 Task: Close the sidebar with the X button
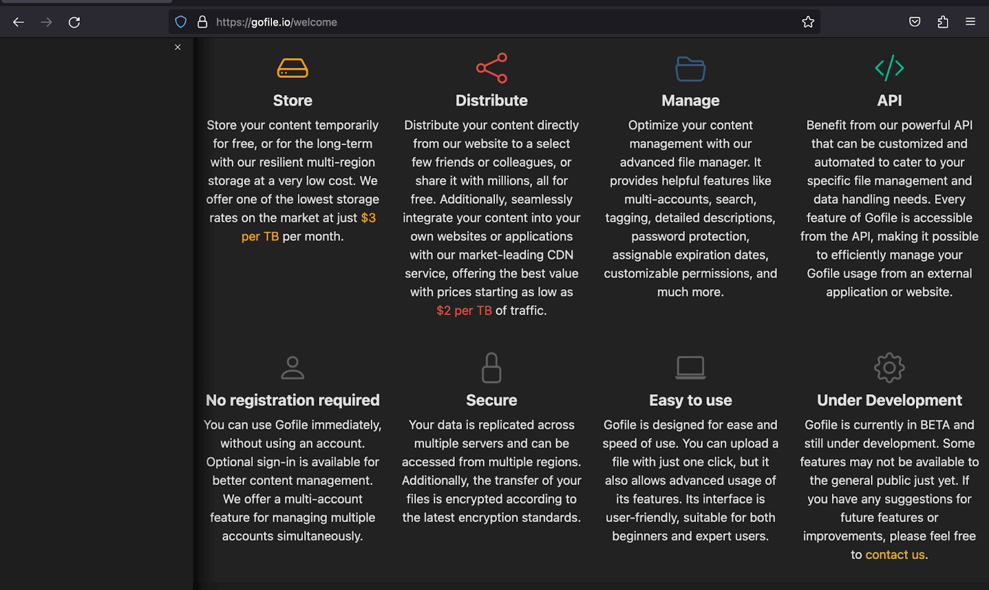(177, 48)
